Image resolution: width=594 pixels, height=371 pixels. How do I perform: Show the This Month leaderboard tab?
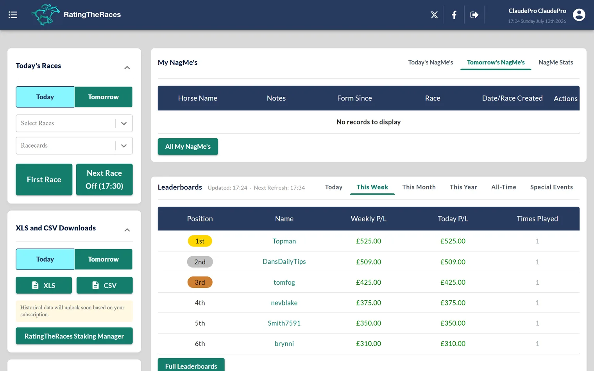tap(419, 187)
